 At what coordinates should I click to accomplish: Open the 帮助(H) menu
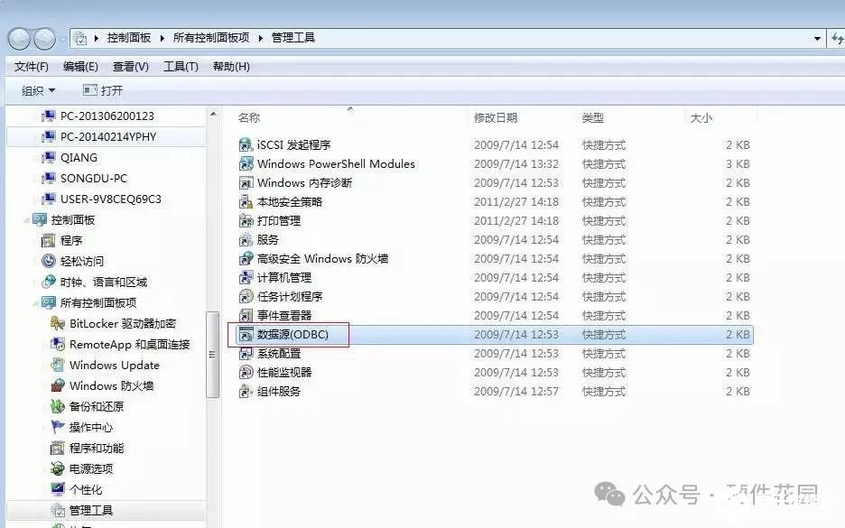click(231, 66)
